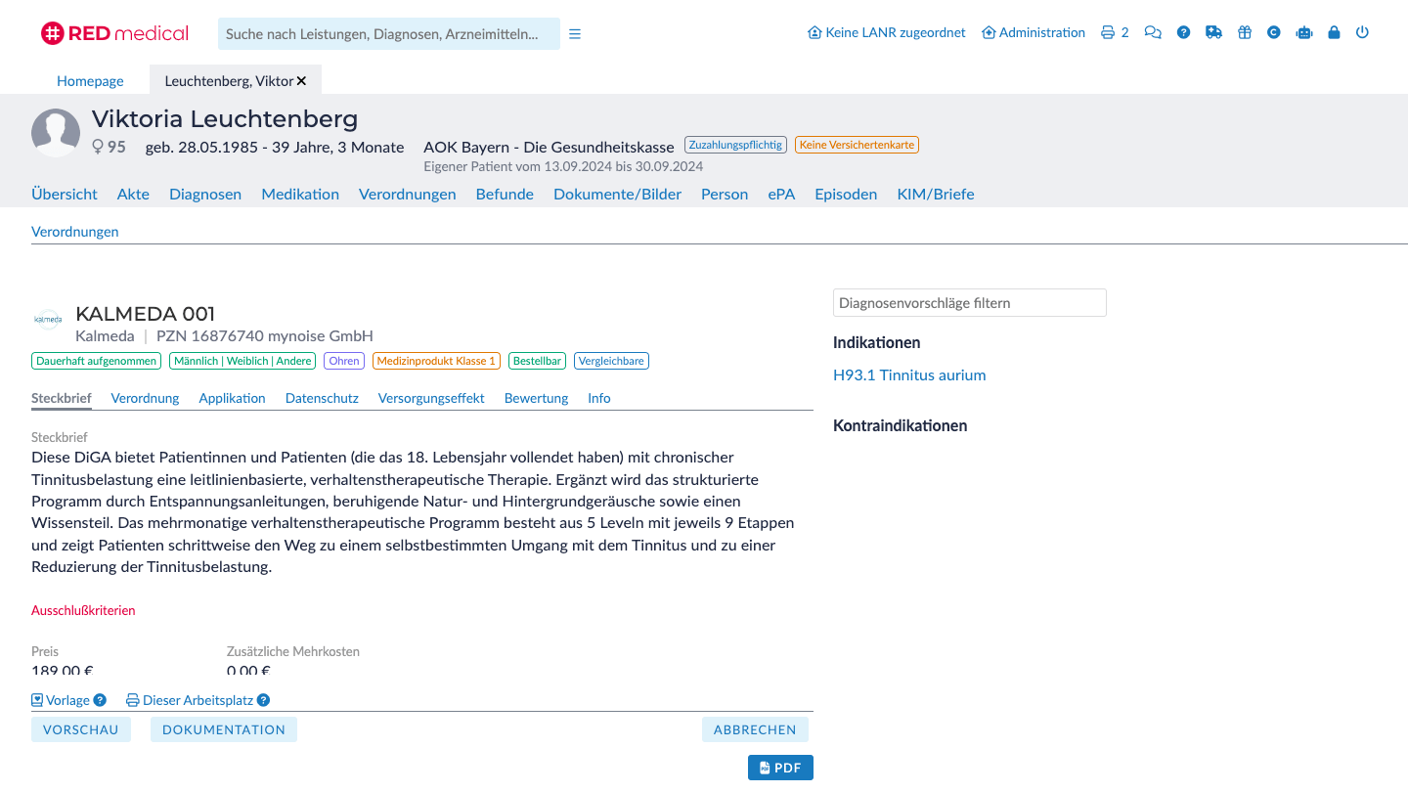Click the help question mark in header
This screenshot has height=792, width=1408.
pyautogui.click(x=1183, y=32)
